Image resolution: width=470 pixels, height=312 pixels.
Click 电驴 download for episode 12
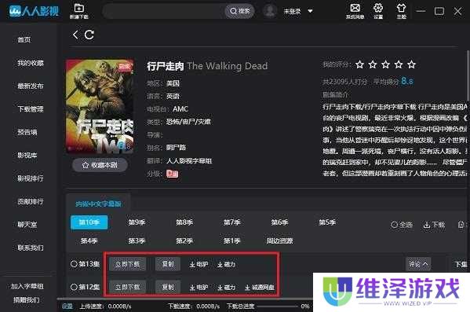click(199, 288)
